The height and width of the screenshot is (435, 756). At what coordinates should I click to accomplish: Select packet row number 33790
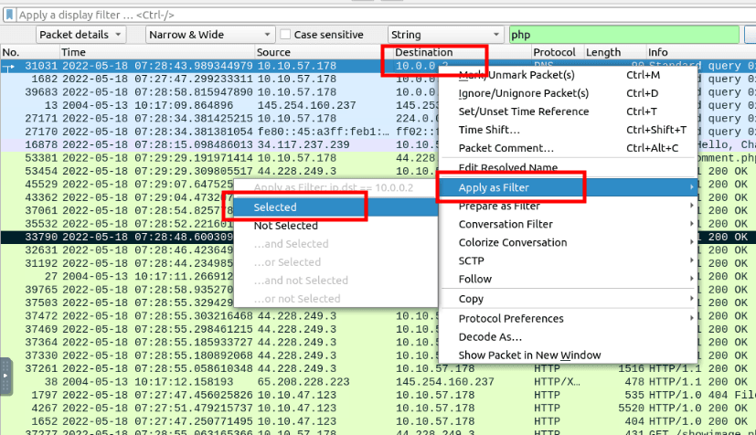(x=110, y=235)
